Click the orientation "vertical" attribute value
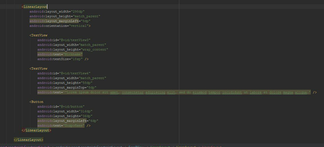The image size is (324, 147). tap(79, 26)
